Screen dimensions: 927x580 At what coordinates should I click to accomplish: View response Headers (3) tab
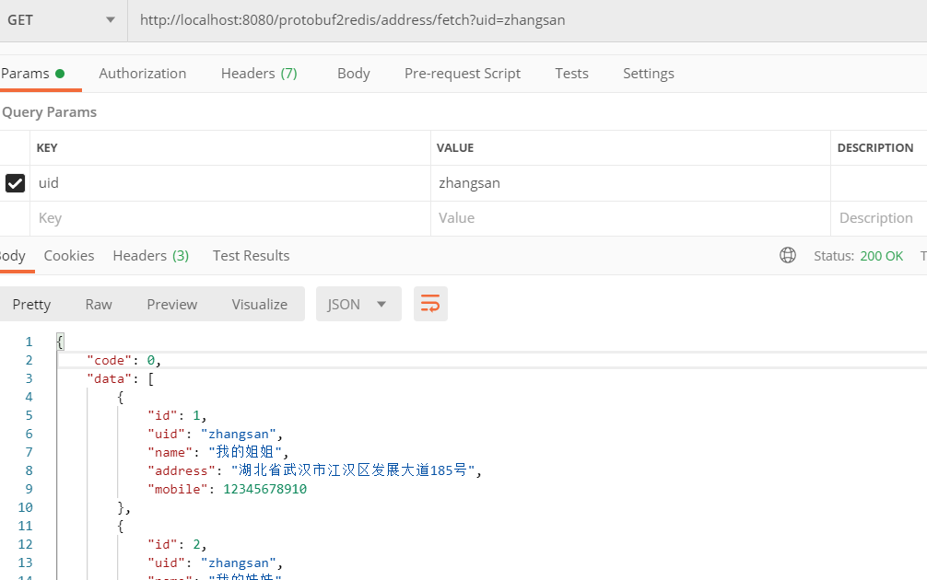click(151, 256)
